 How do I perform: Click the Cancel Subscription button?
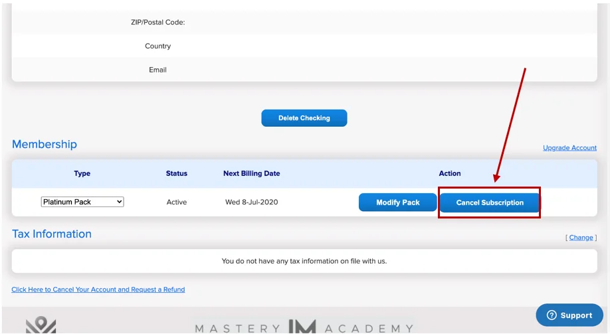point(490,203)
